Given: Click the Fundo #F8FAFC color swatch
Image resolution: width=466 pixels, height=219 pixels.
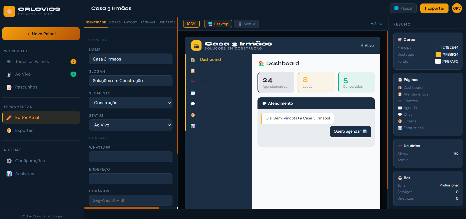Looking at the screenshot, I should (438, 61).
